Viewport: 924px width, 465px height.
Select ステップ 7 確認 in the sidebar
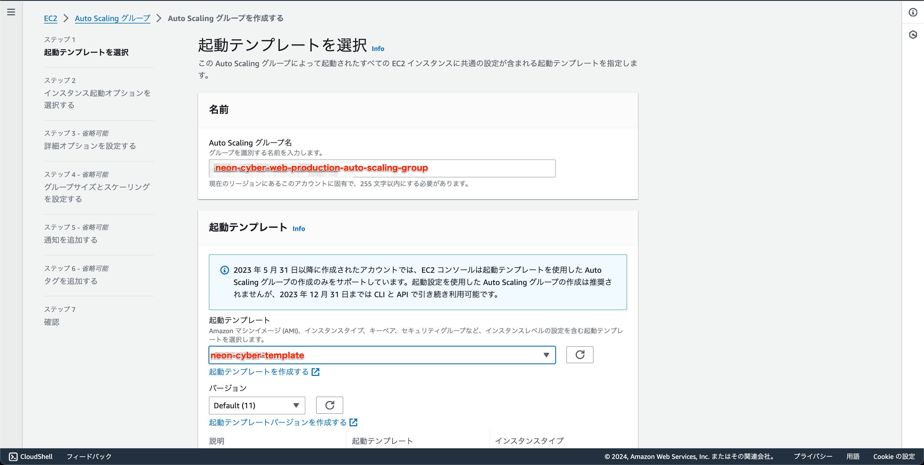click(52, 322)
